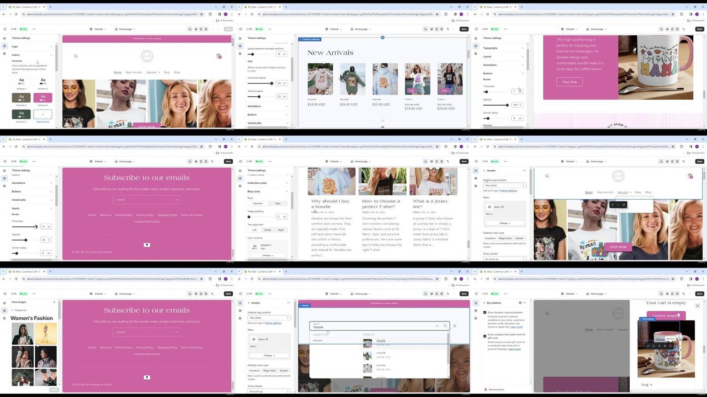The image size is (707, 397).
Task: Select pink Scheme 4 swatch
Action: tap(43, 98)
